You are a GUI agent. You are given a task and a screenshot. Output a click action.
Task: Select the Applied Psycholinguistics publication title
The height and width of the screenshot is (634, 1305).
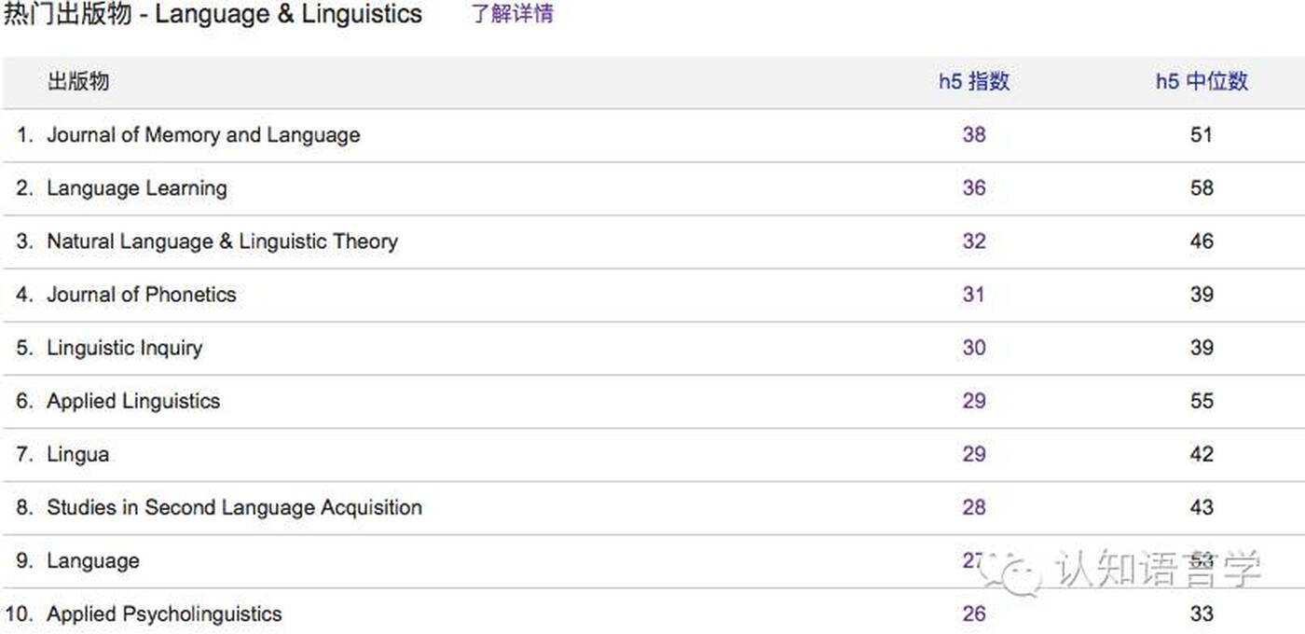164,614
